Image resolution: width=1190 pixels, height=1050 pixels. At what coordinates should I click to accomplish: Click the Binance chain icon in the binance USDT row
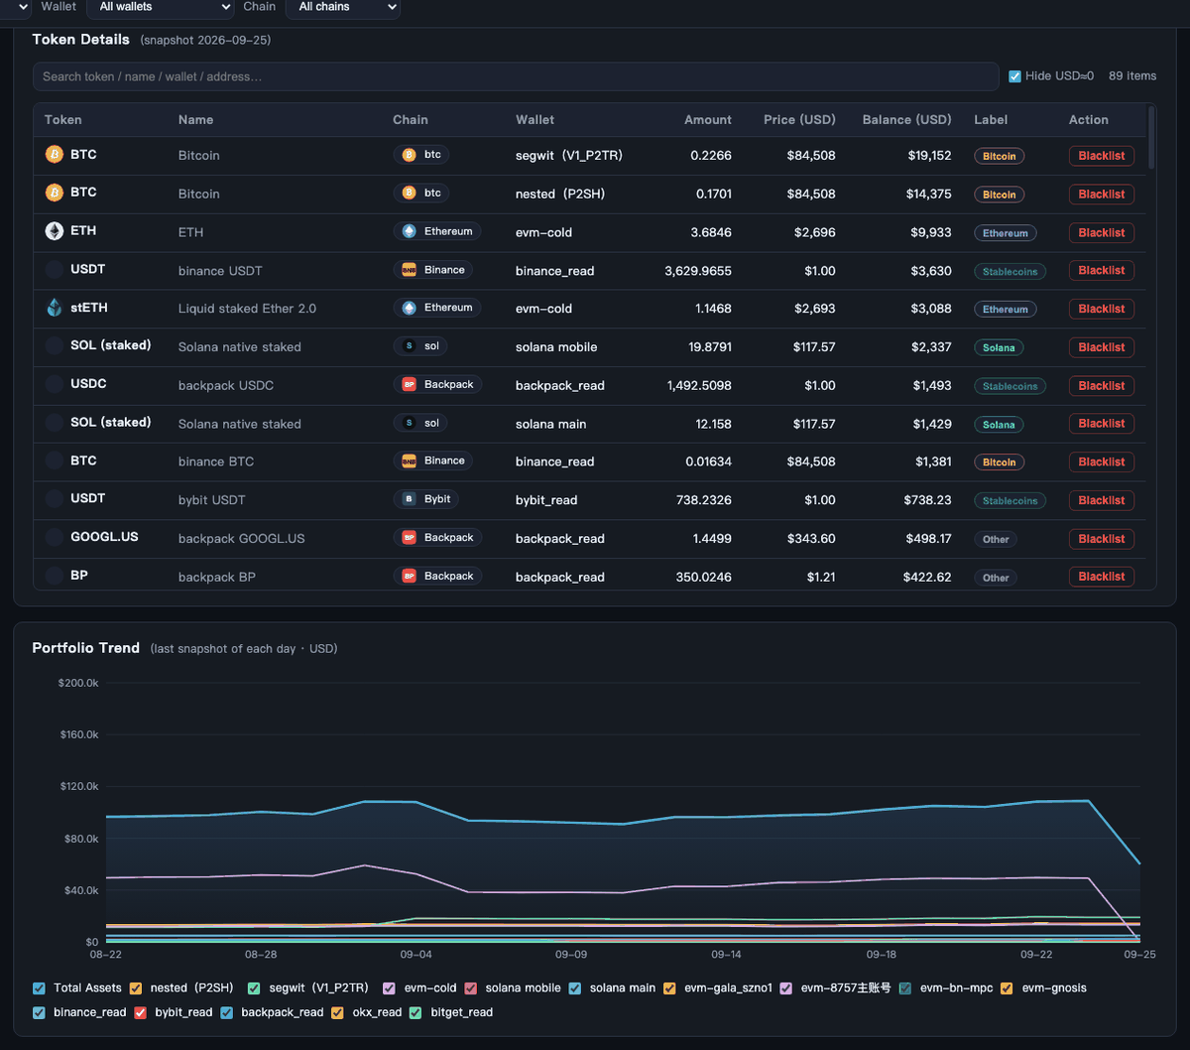click(x=409, y=270)
